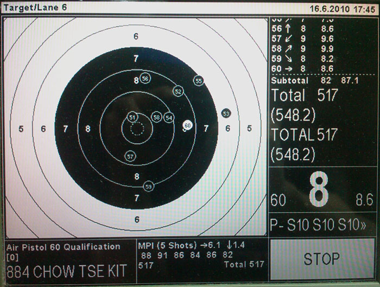The width and height of the screenshot is (380, 287).
Task: Select shot marker 51 on the target
Action: coord(132,118)
